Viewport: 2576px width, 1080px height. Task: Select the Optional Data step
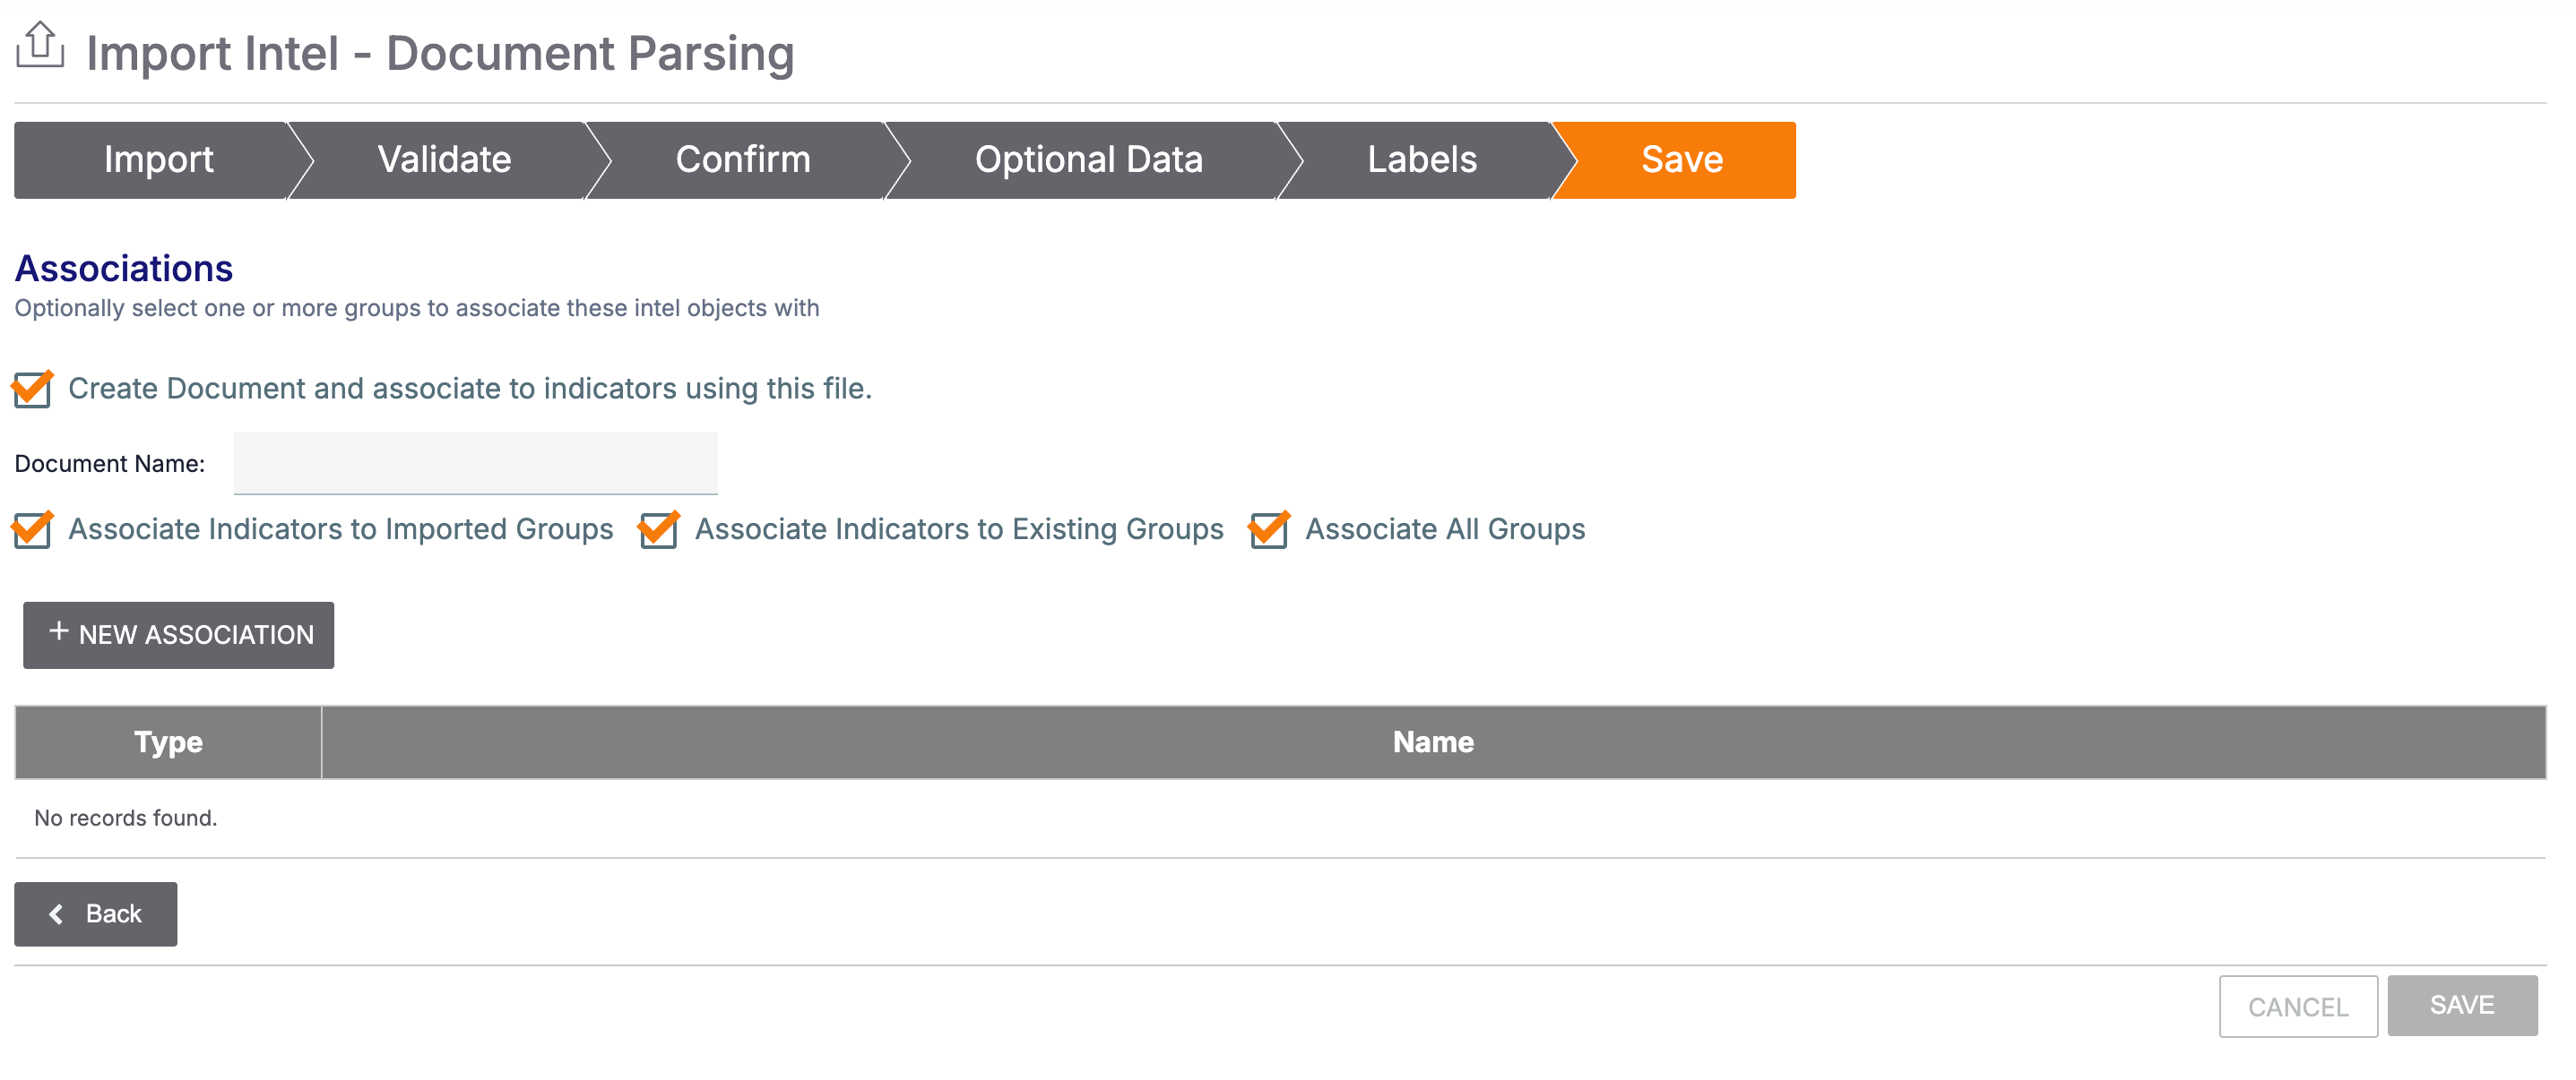coord(1088,159)
